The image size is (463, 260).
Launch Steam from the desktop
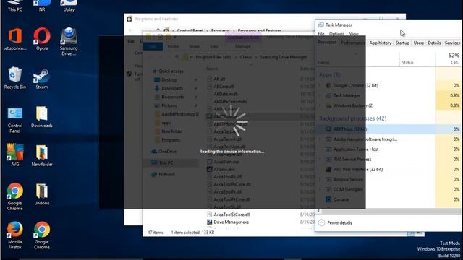(42, 79)
